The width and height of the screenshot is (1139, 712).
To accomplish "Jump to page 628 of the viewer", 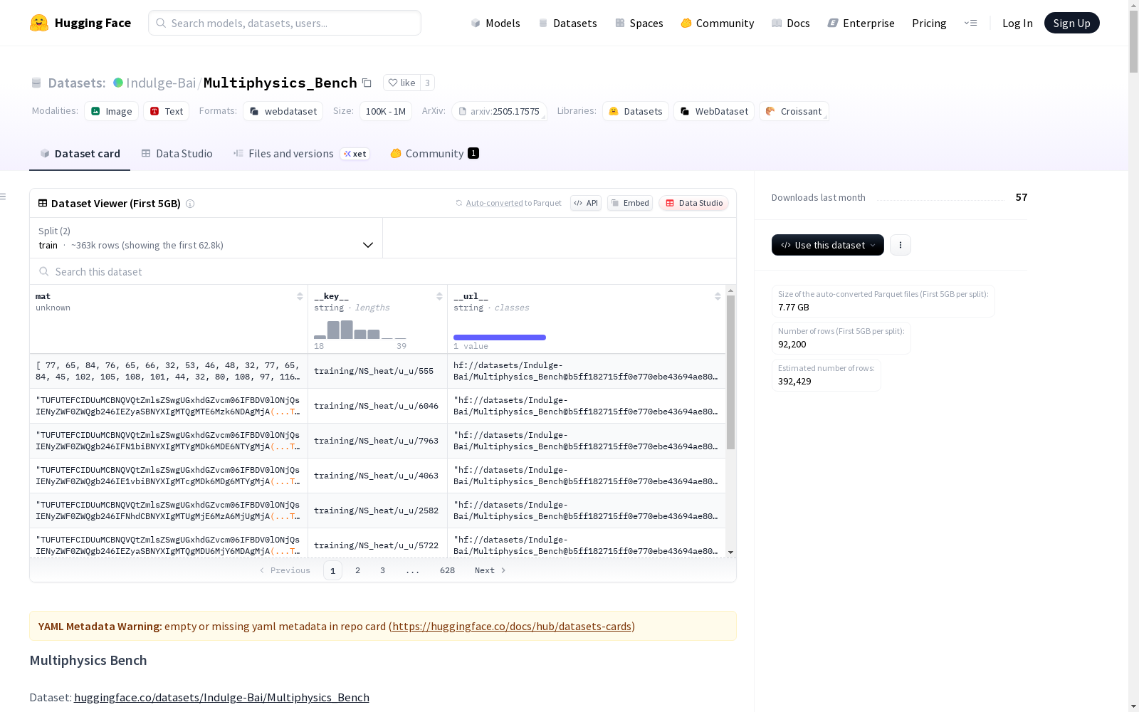I will [447, 570].
